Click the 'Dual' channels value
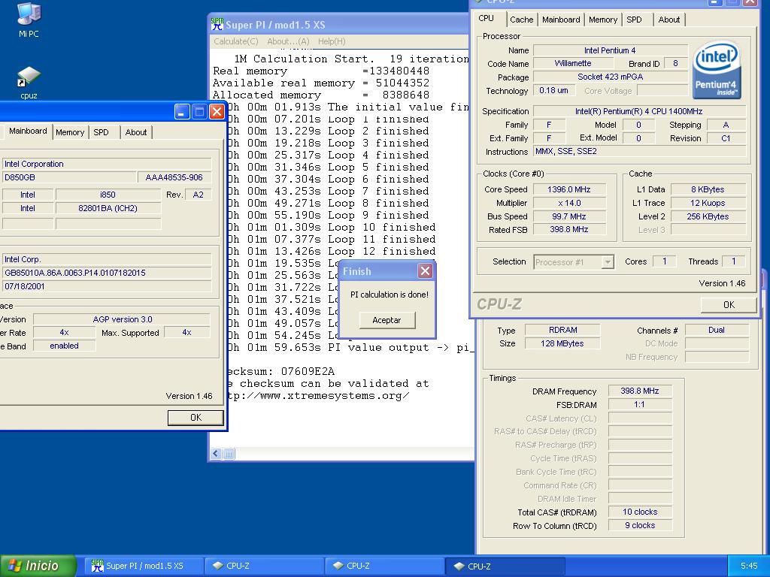Image resolution: width=770 pixels, height=577 pixels. pos(717,331)
